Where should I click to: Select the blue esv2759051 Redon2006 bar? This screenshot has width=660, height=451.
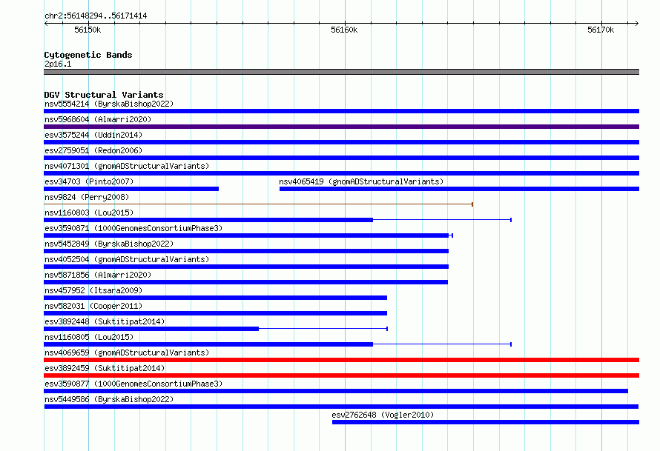coord(341,158)
